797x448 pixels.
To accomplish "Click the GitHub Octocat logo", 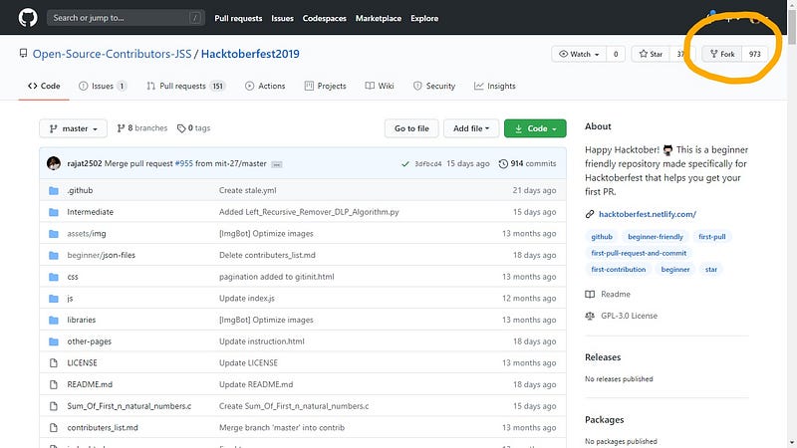I will coord(23,18).
